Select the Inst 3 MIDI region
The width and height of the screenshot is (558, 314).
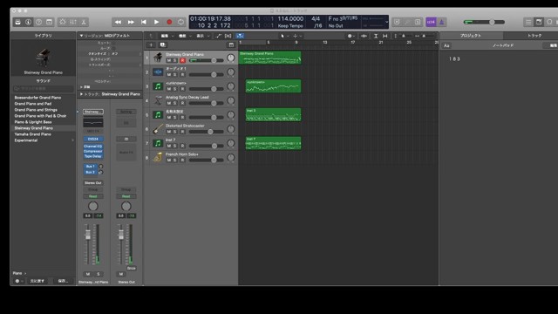pyautogui.click(x=273, y=114)
